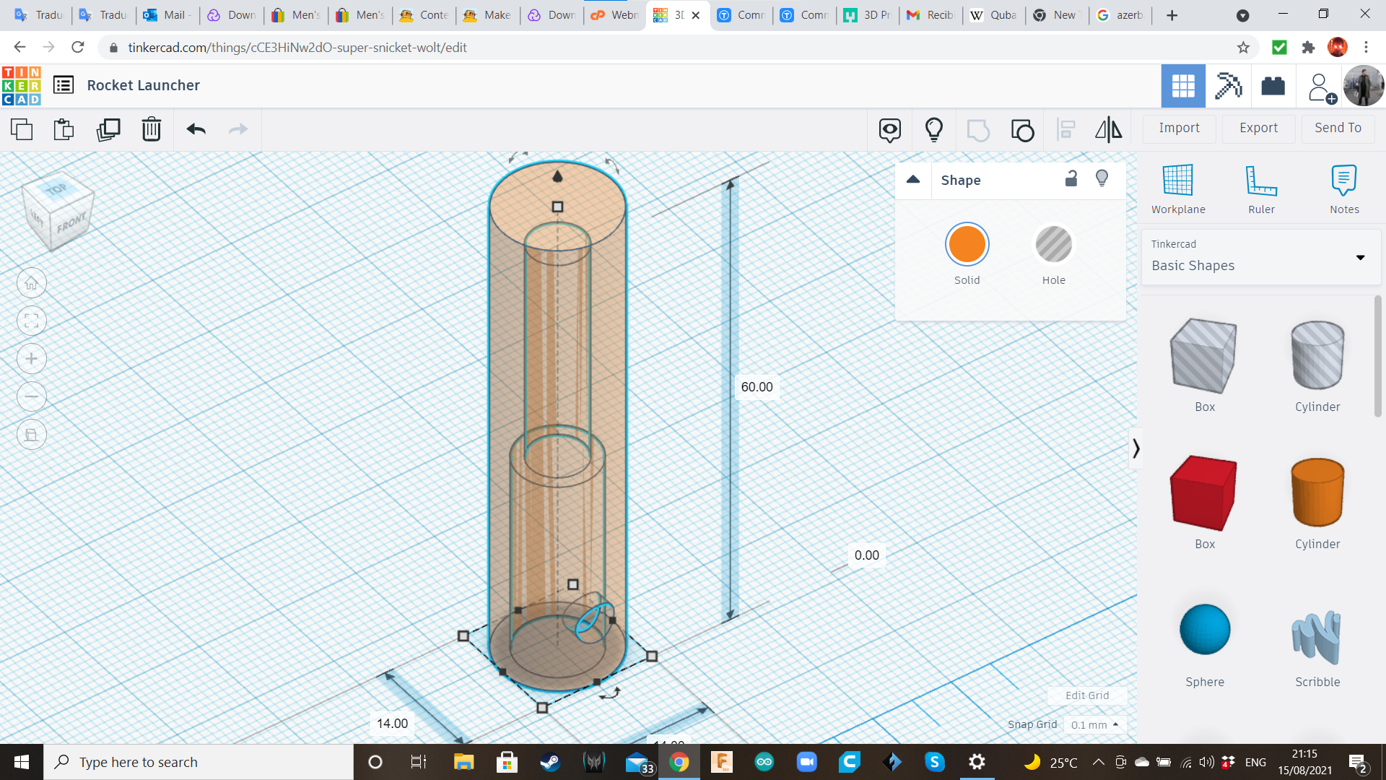This screenshot has height=780, width=1386.
Task: Toggle the lock shape property
Action: 1071,179
